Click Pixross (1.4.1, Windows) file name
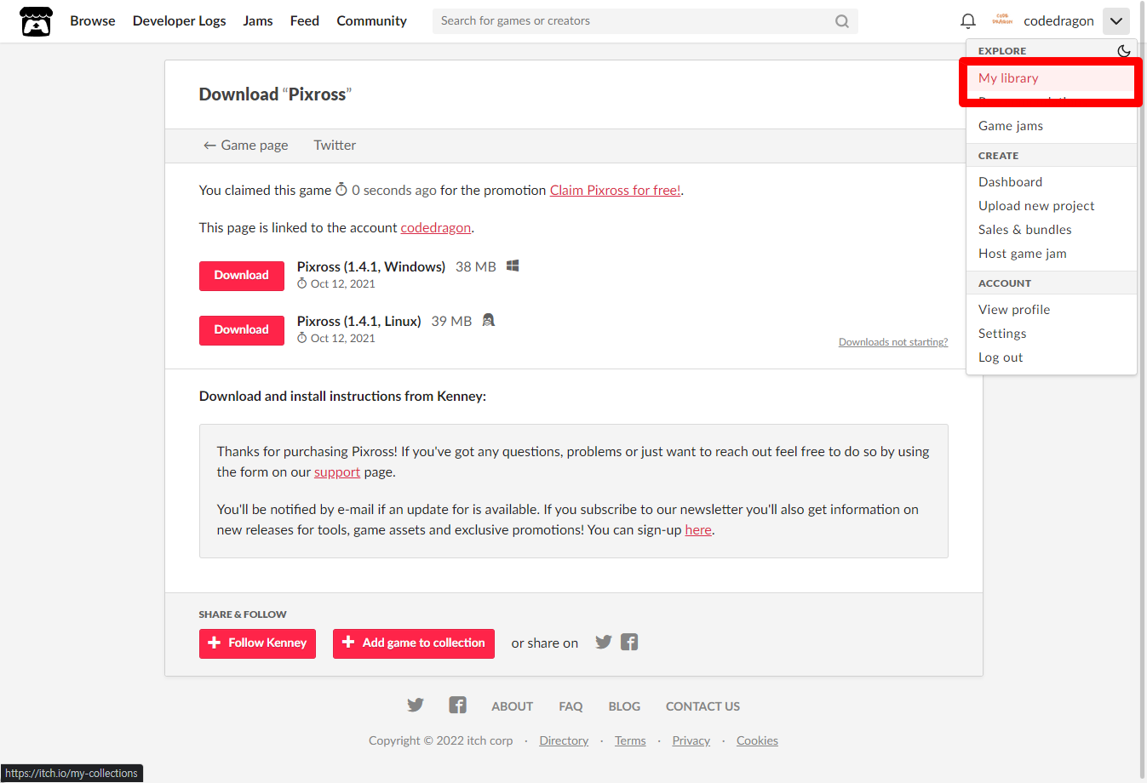This screenshot has width=1147, height=783. (x=371, y=267)
